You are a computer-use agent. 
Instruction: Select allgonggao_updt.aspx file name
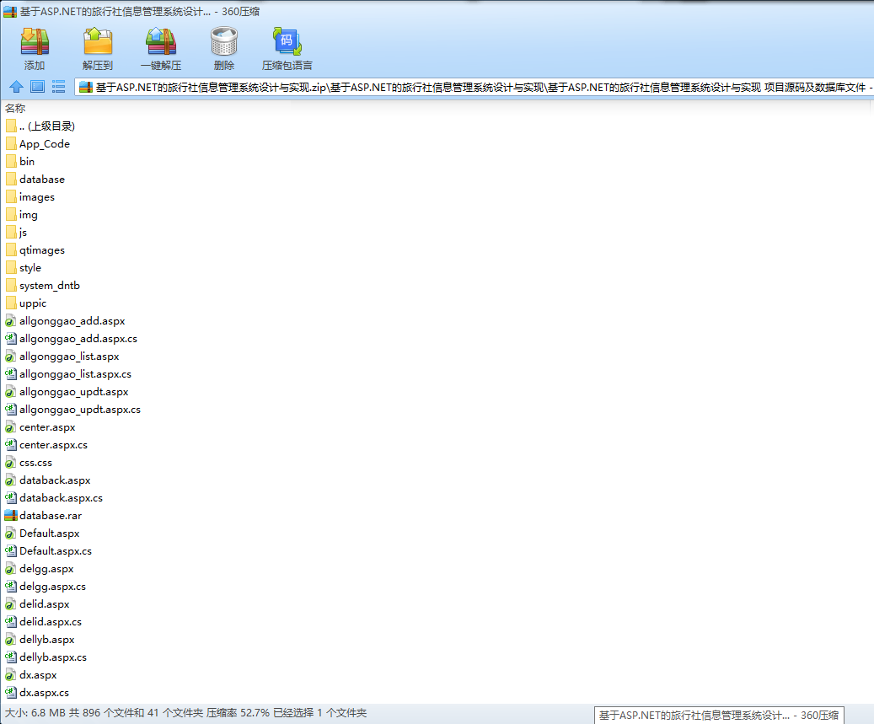(x=73, y=392)
